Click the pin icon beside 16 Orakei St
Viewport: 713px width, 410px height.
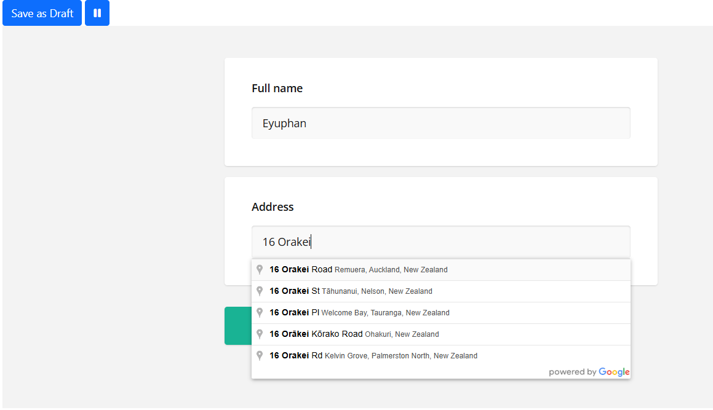click(x=259, y=291)
